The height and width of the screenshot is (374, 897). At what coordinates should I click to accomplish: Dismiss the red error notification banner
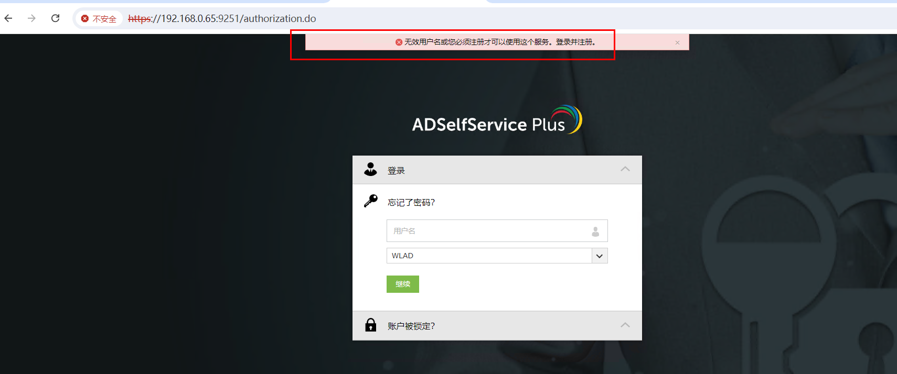click(677, 42)
